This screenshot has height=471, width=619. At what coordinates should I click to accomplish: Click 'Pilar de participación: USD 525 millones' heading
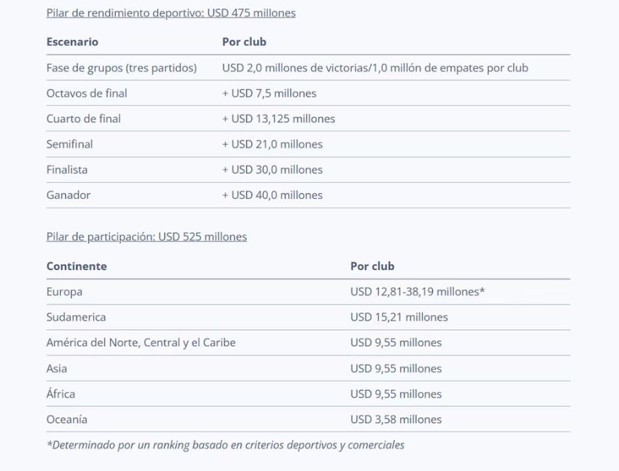coord(146,237)
